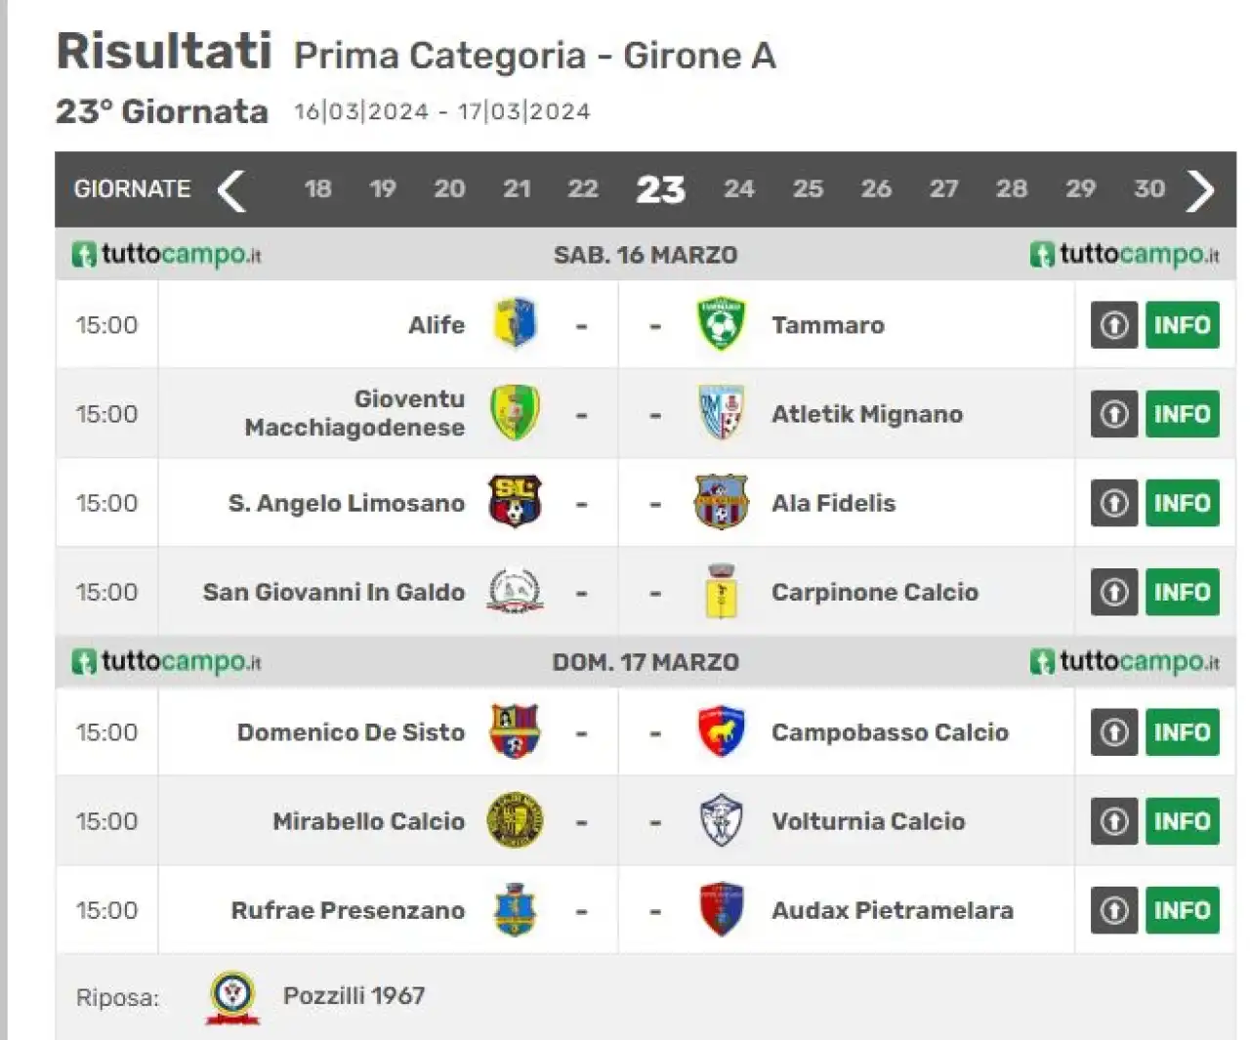Open INFO for San Giovanni In Galdo match

[1182, 592]
